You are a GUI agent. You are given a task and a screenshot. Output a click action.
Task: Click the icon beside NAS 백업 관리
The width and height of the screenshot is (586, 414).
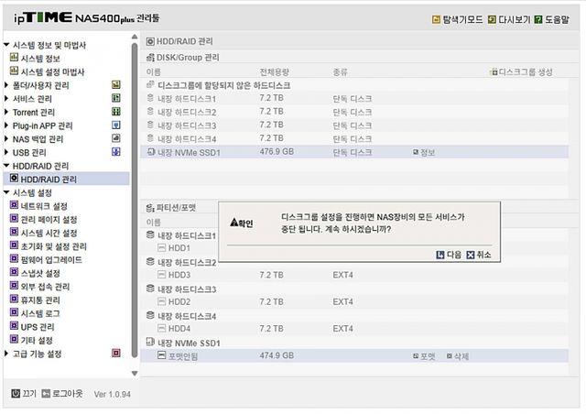click(x=116, y=138)
